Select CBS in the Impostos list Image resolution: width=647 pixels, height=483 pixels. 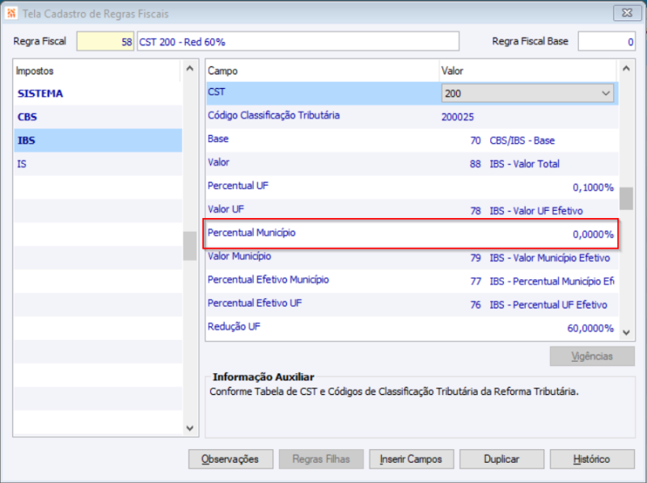coord(98,117)
